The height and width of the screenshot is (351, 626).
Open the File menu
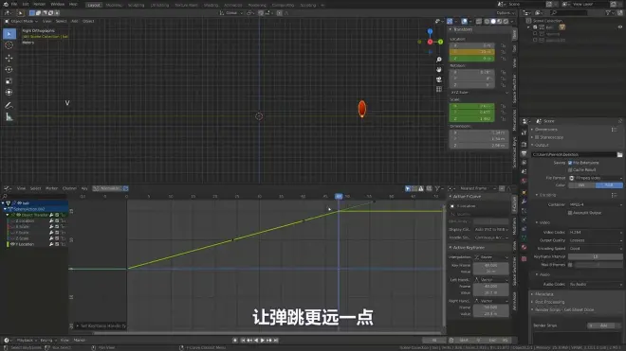[14, 5]
